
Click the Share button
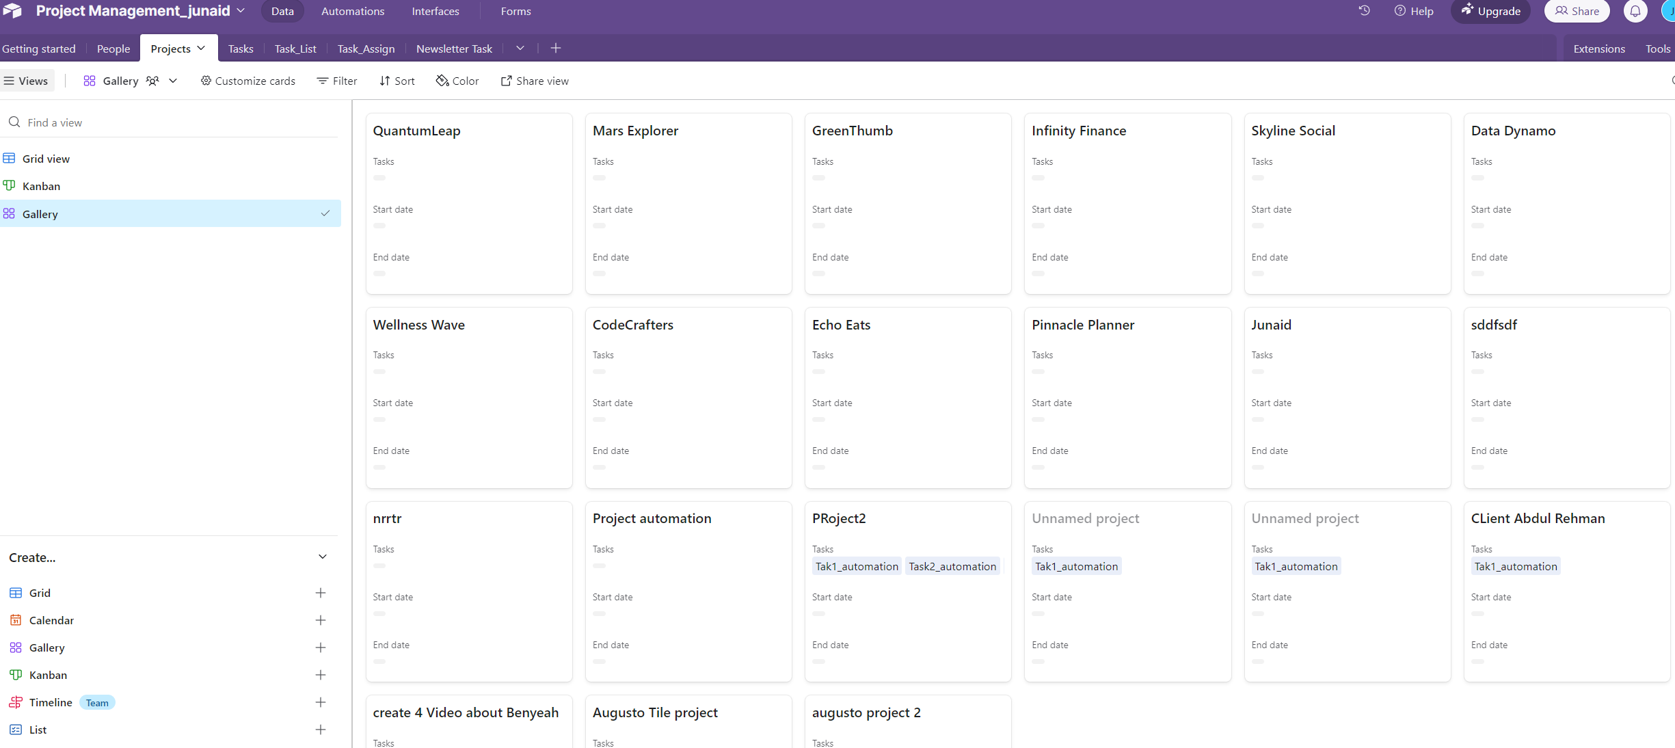click(1577, 11)
